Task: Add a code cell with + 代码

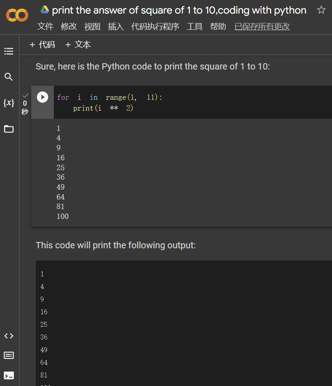Action: (x=42, y=45)
